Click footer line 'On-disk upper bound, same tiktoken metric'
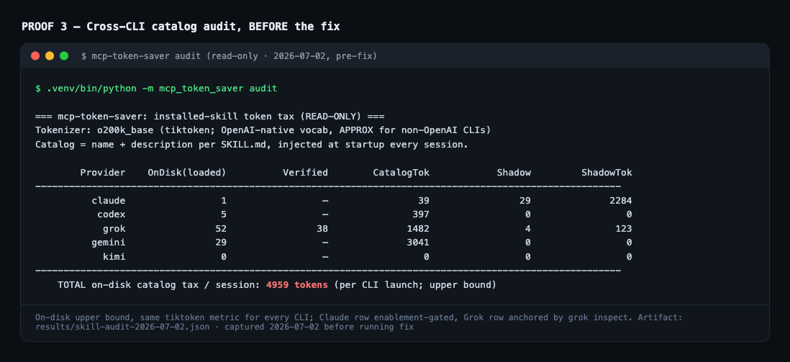This screenshot has height=362, width=790. [x=359, y=318]
